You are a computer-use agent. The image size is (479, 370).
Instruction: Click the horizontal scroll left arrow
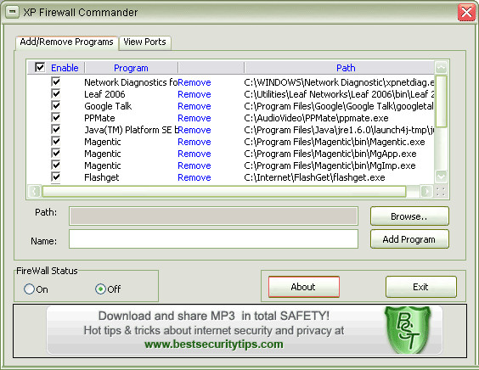coord(34,192)
